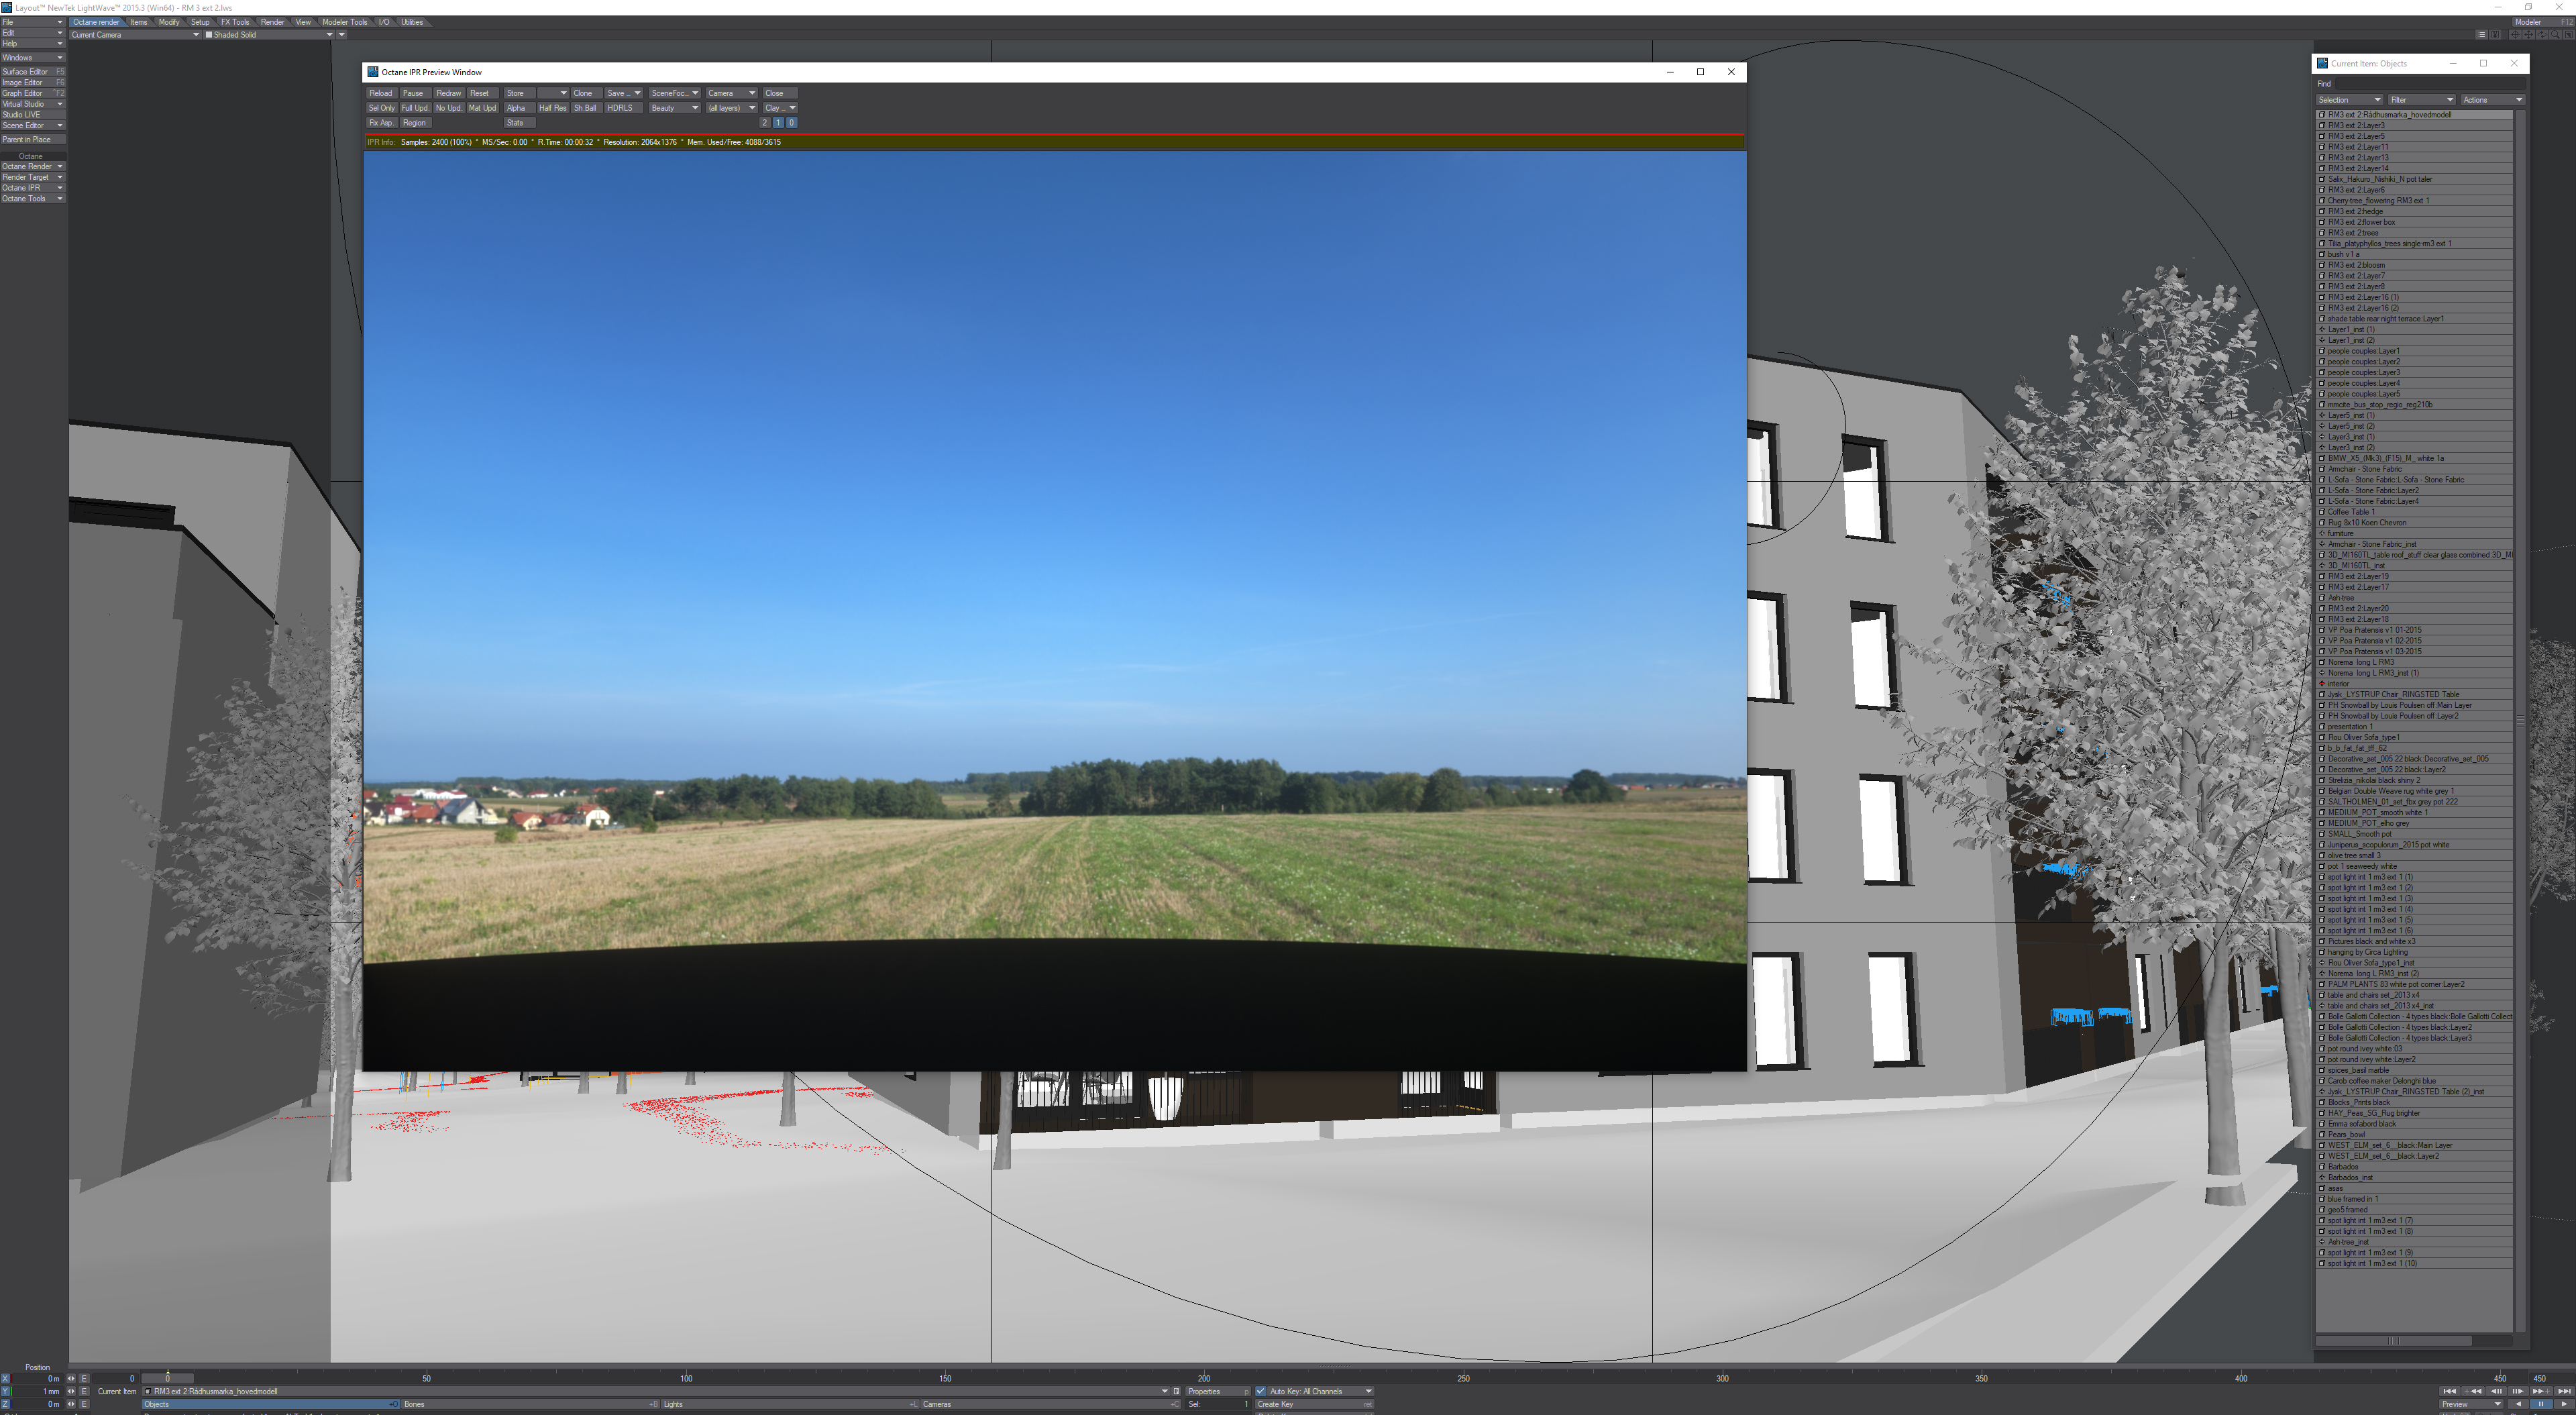
Task: Toggle Auto Key checkbox
Action: 1261,1391
